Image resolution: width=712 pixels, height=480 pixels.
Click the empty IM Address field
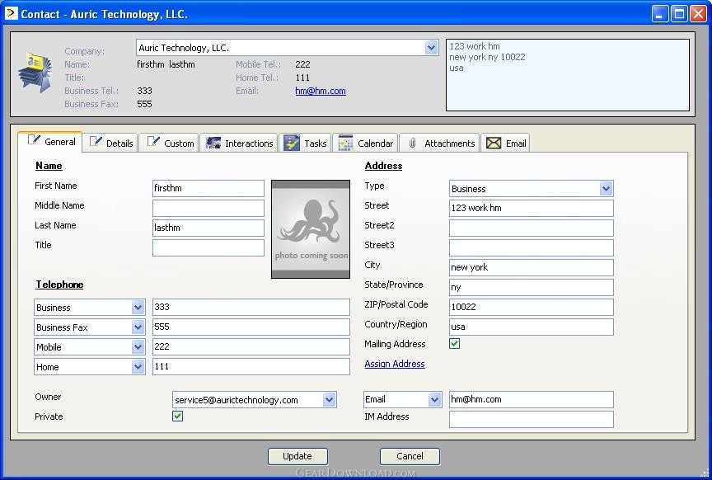coord(532,419)
